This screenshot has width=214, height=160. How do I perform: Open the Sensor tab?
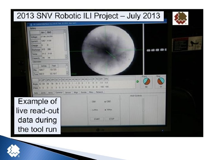(x=68, y=92)
